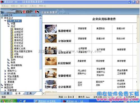Expand the 期末 tree node
Image resolution: width=140 pixels, height=103 pixels.
pos(8,68)
